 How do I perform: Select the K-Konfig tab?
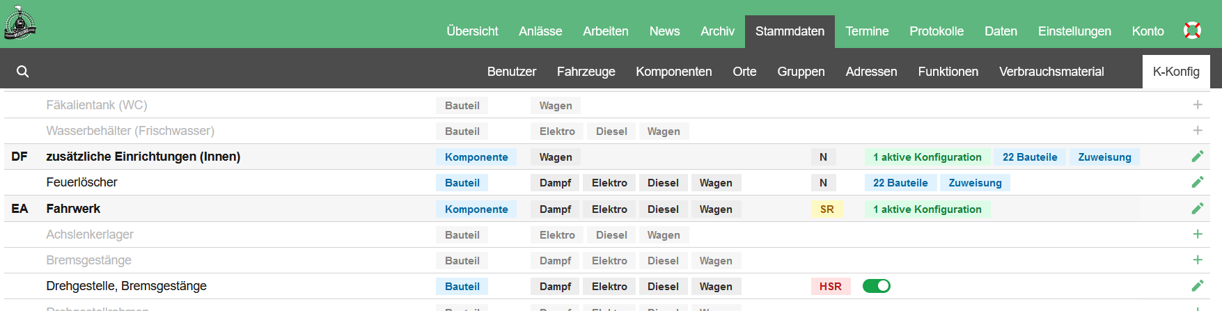tap(1176, 72)
